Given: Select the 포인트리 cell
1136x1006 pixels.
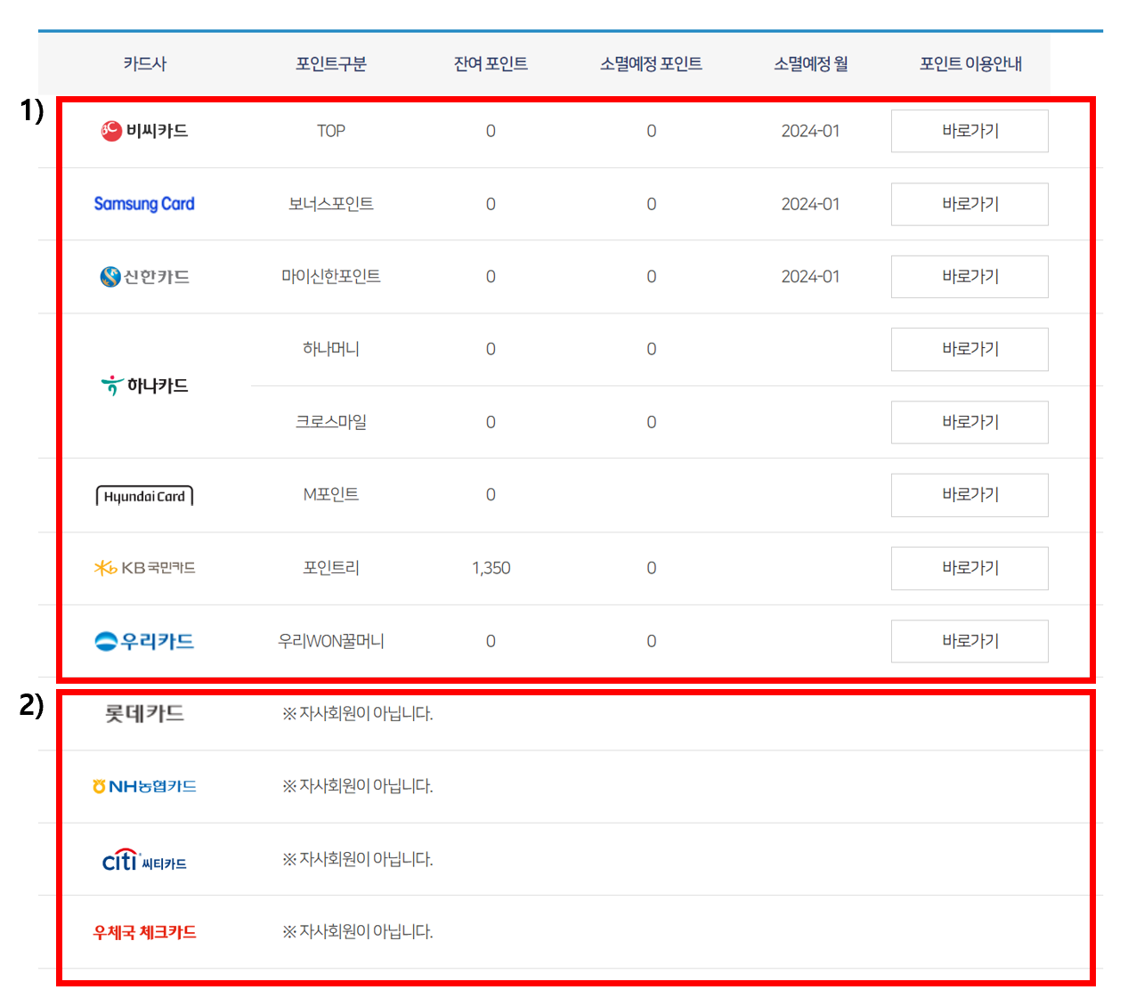Looking at the screenshot, I should (331, 568).
